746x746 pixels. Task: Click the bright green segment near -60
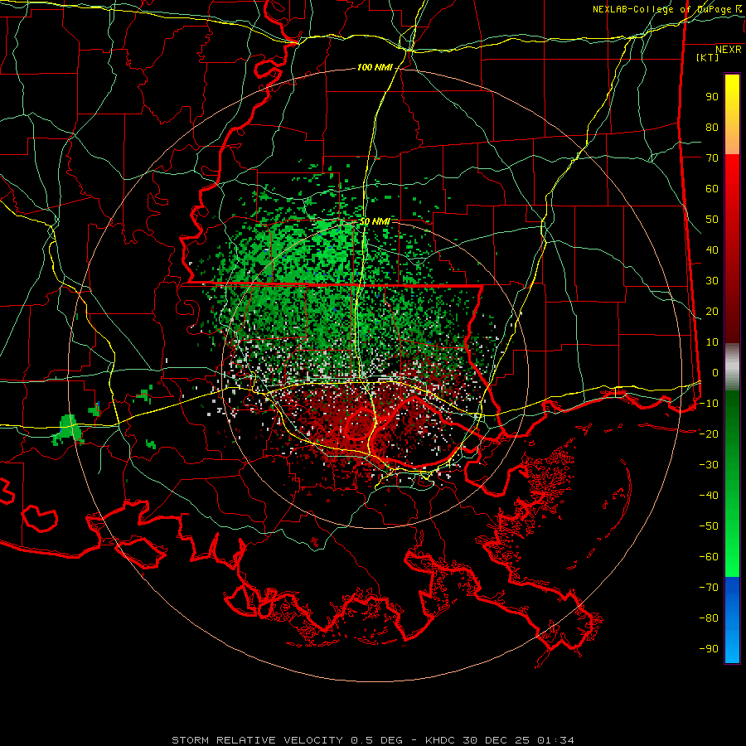tap(732, 561)
